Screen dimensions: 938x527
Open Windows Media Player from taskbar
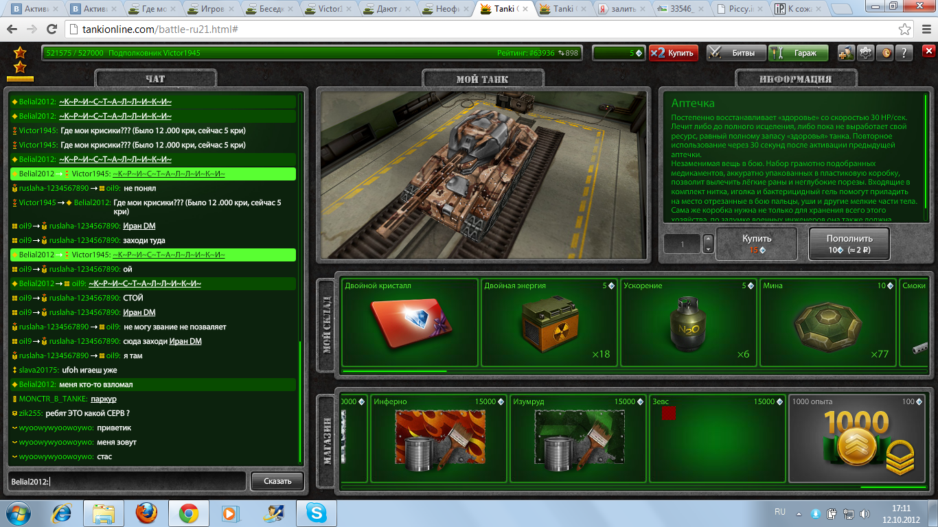click(x=231, y=513)
